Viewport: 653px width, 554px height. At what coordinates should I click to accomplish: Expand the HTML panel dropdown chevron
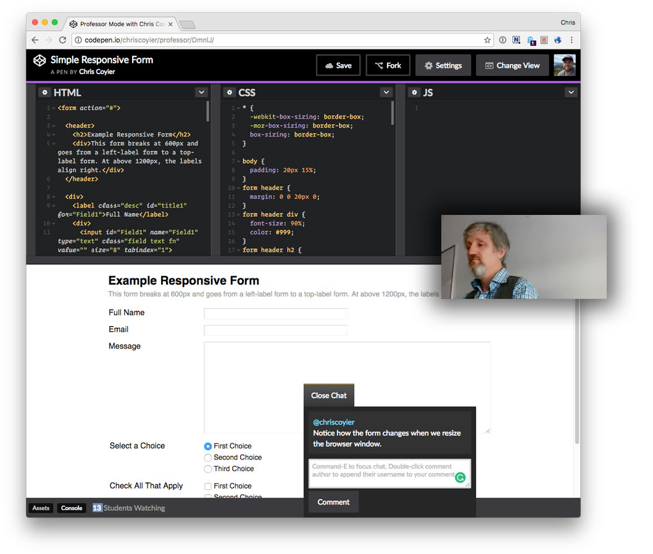[x=201, y=92]
